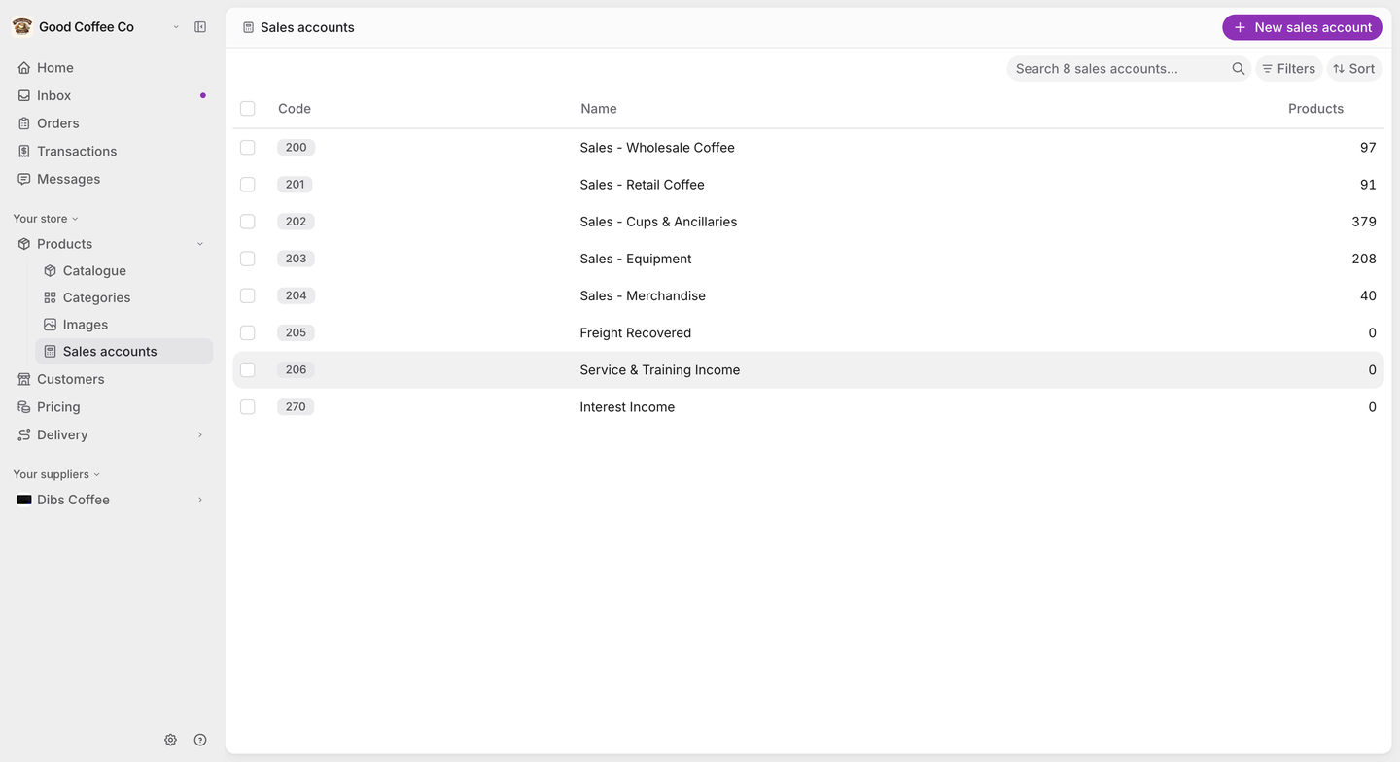Click the Inbox tray icon
This screenshot has height=762, width=1400.
click(x=24, y=95)
